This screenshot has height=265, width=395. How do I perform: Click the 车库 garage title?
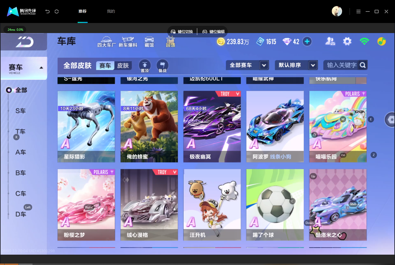[x=67, y=41]
